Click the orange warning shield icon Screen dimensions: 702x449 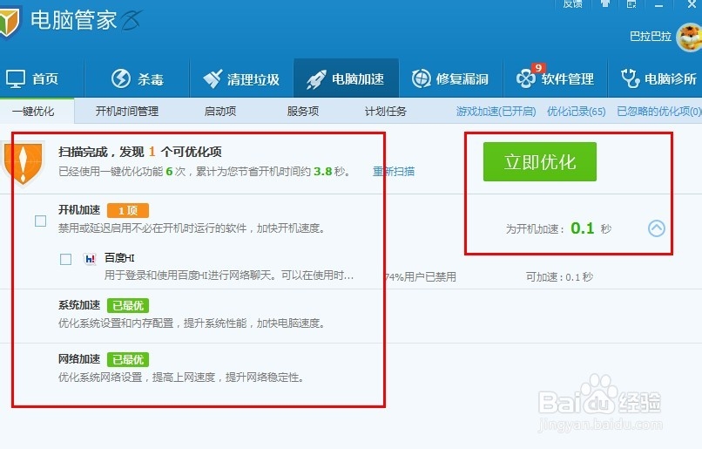(x=23, y=163)
